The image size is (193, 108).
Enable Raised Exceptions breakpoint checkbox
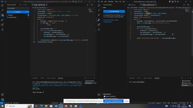[x=104, y=96]
